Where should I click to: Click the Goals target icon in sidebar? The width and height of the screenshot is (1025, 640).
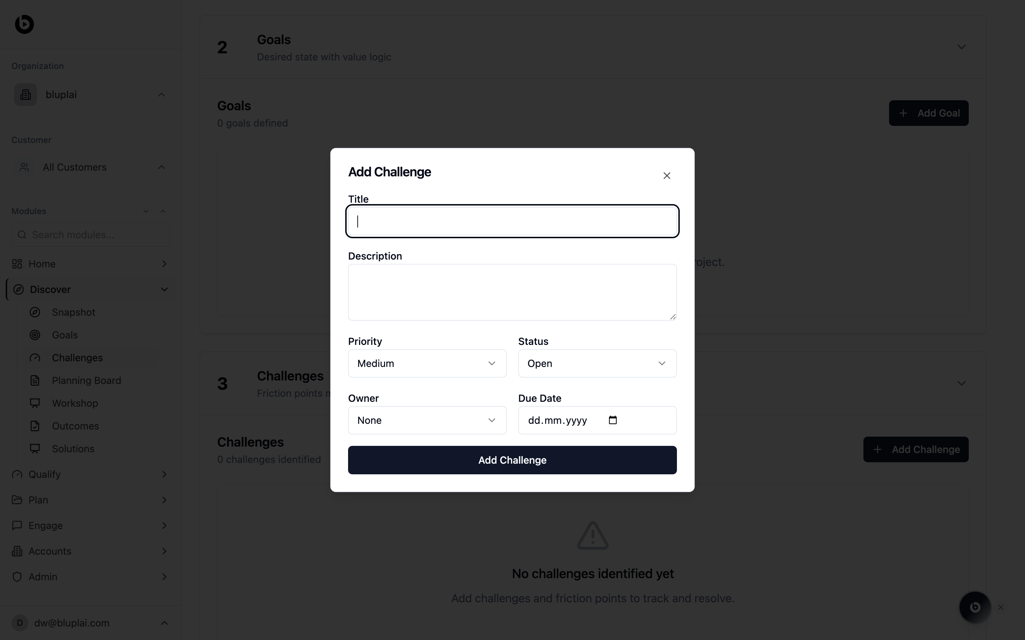click(x=35, y=335)
